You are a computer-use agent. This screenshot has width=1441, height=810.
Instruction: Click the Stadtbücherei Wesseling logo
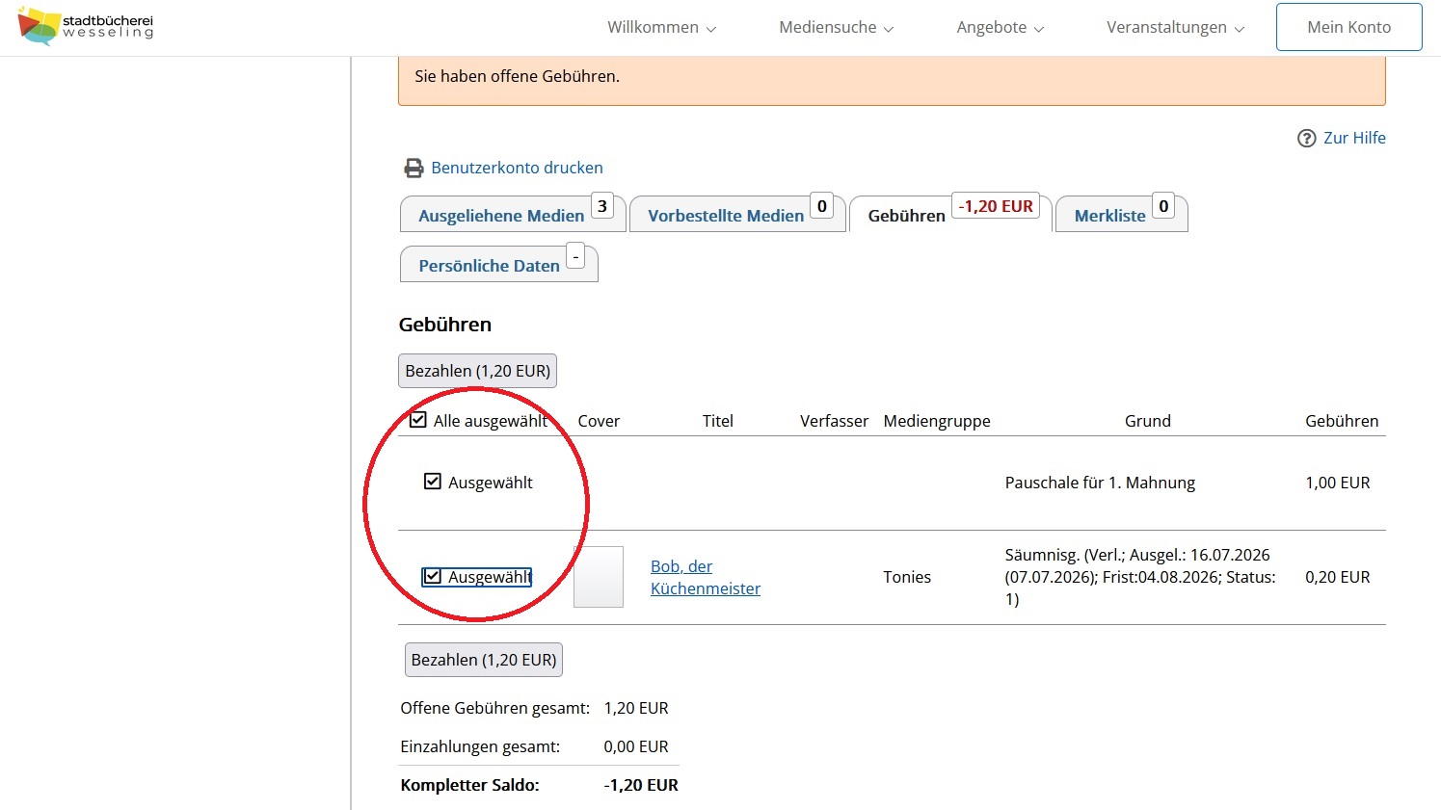pyautogui.click(x=85, y=26)
